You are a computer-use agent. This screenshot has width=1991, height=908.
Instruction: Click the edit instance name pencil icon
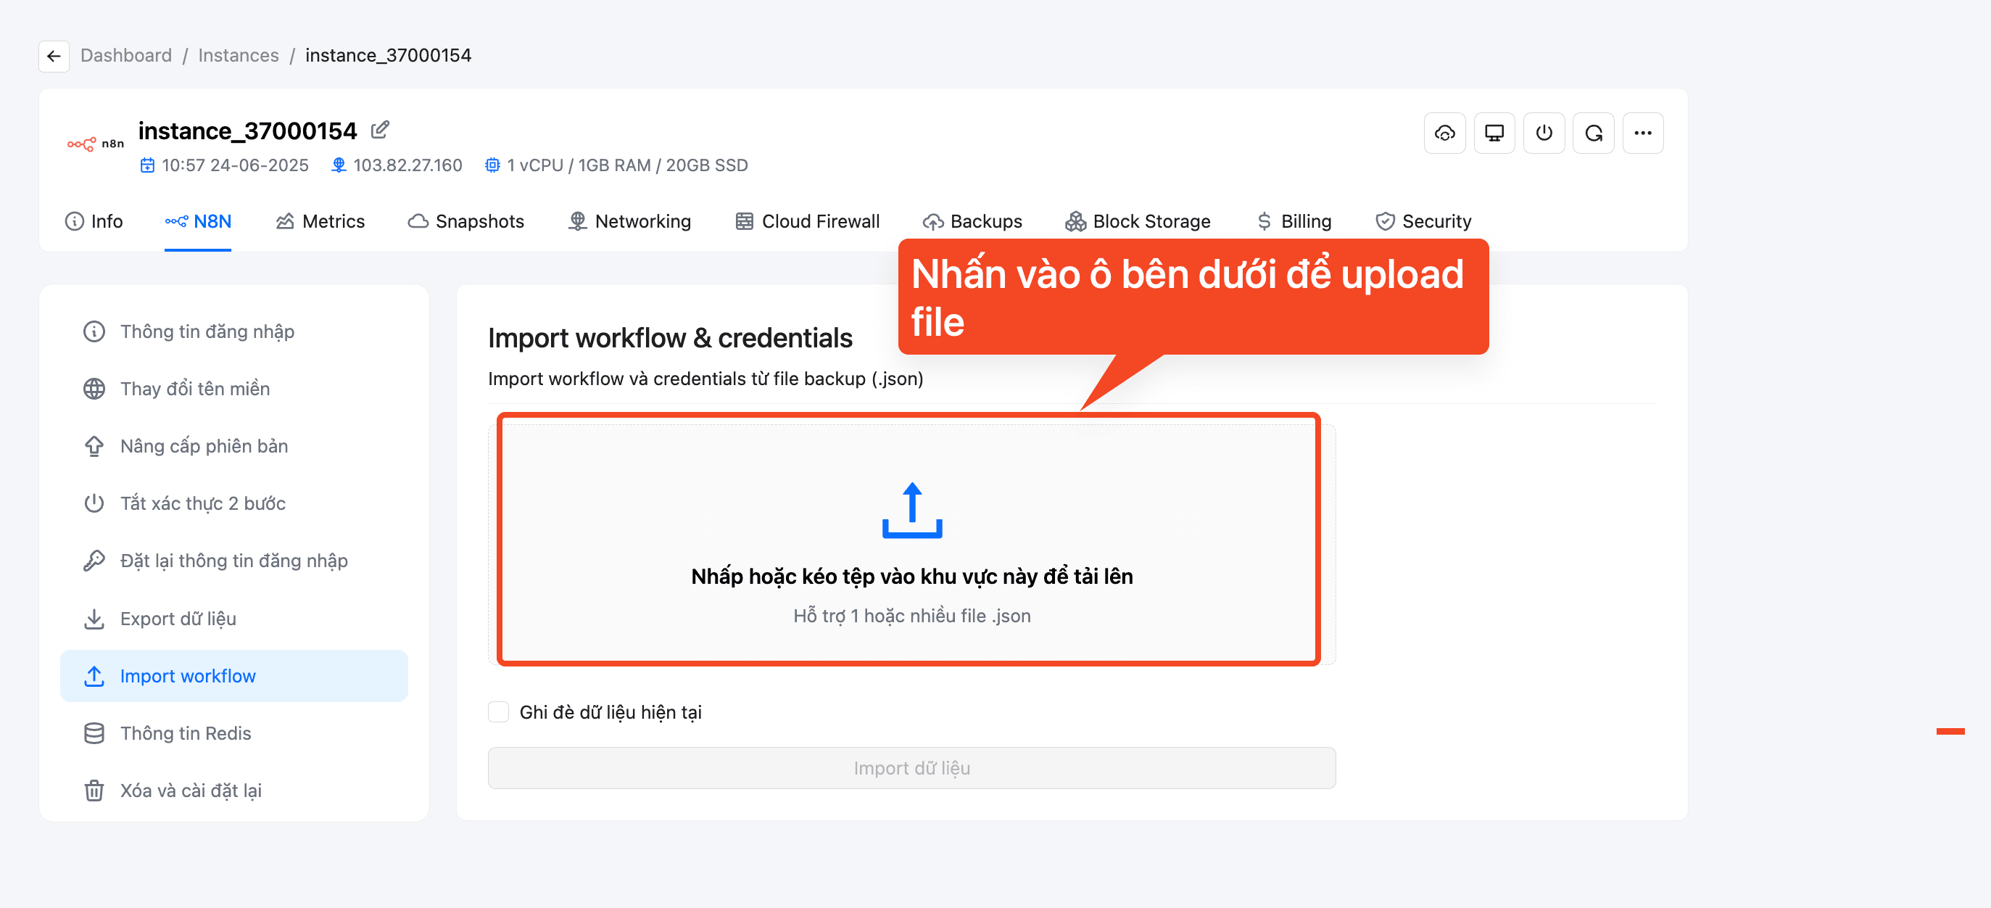tap(379, 130)
